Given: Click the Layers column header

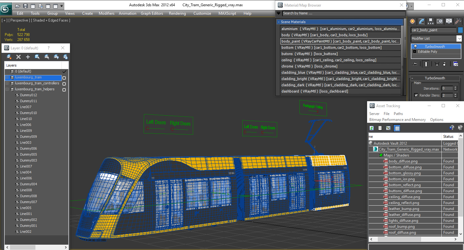Looking at the screenshot, I should (x=33, y=65).
